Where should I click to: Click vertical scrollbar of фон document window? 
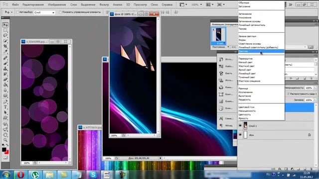click(x=159, y=75)
